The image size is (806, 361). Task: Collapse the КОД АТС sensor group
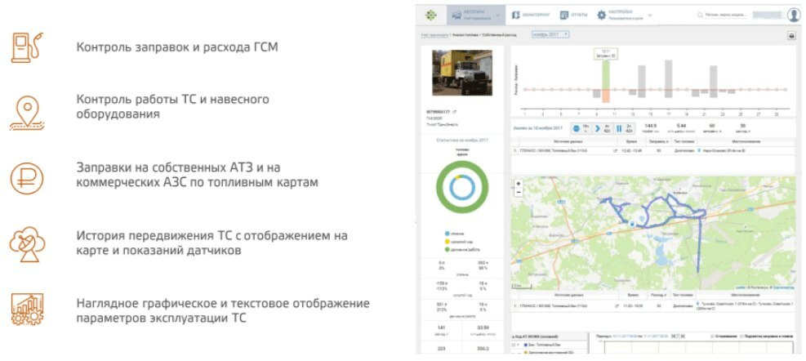514,336
